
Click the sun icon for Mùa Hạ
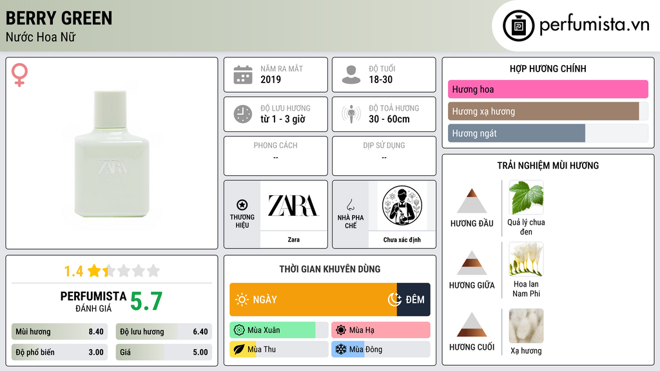pos(341,330)
